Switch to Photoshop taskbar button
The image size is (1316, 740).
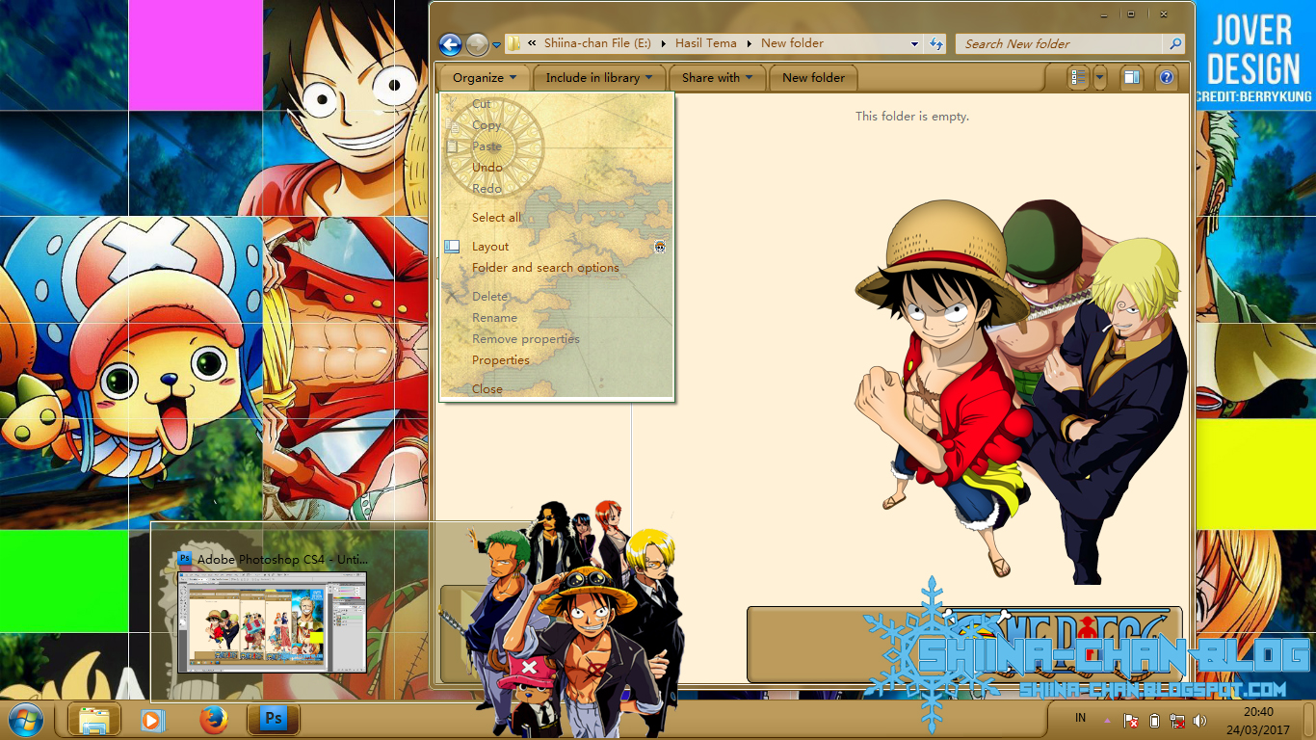coord(274,720)
